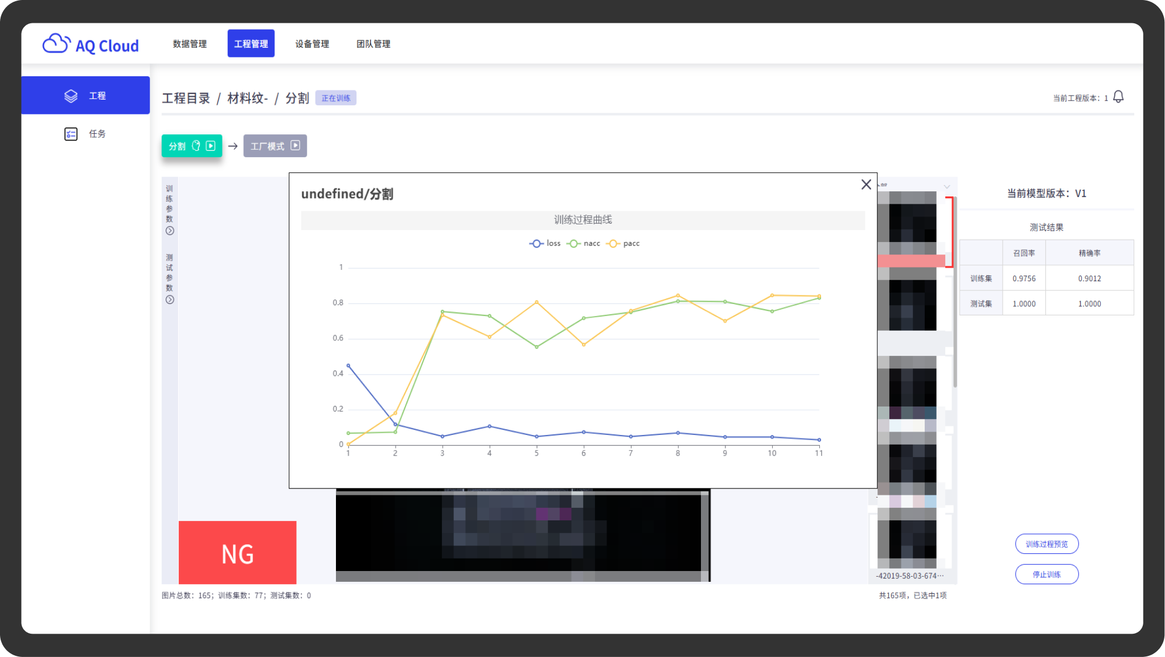
Task: Open the 任务 checklist icon in sidebar
Action: [71, 134]
